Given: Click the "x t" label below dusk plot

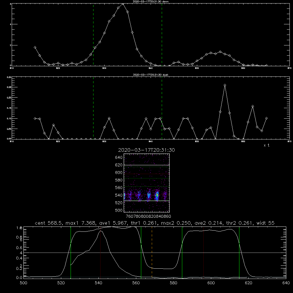Looking at the screenshot, I should [x=266, y=145].
